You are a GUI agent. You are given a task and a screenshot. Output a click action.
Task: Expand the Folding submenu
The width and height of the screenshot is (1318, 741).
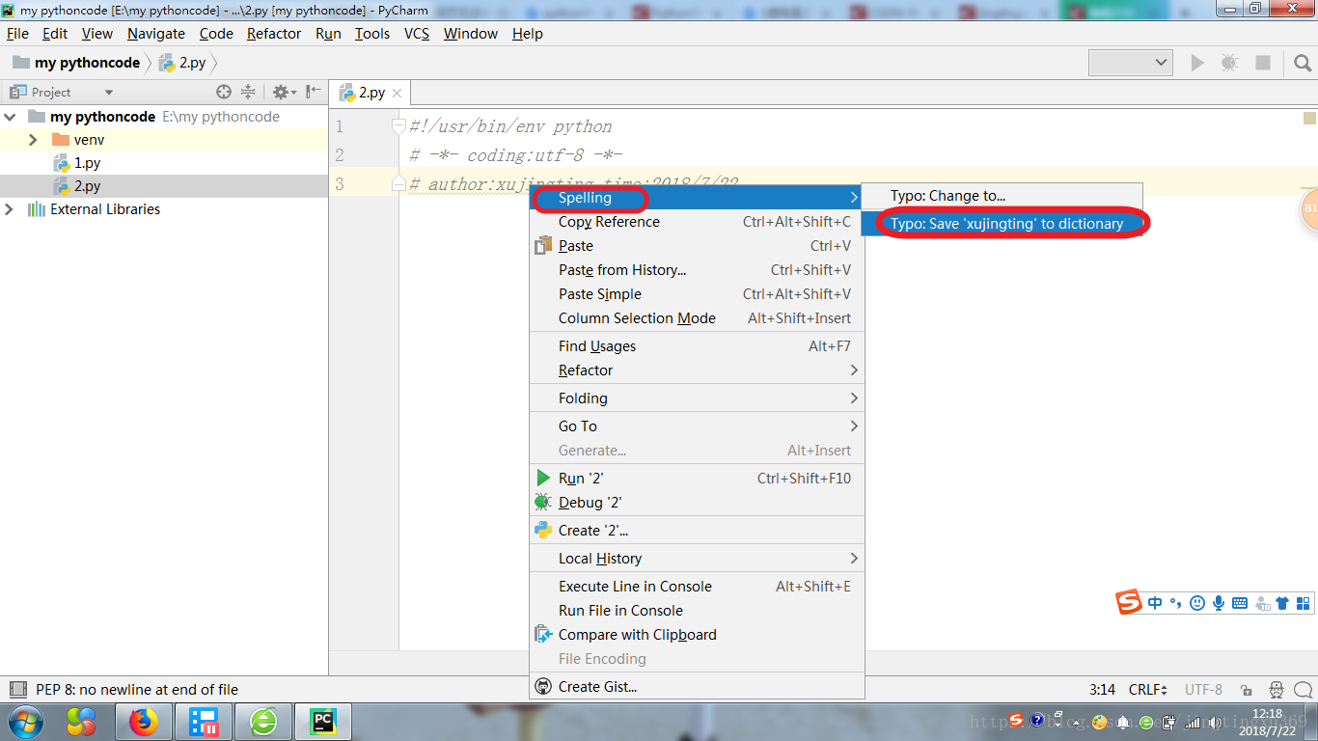(697, 398)
